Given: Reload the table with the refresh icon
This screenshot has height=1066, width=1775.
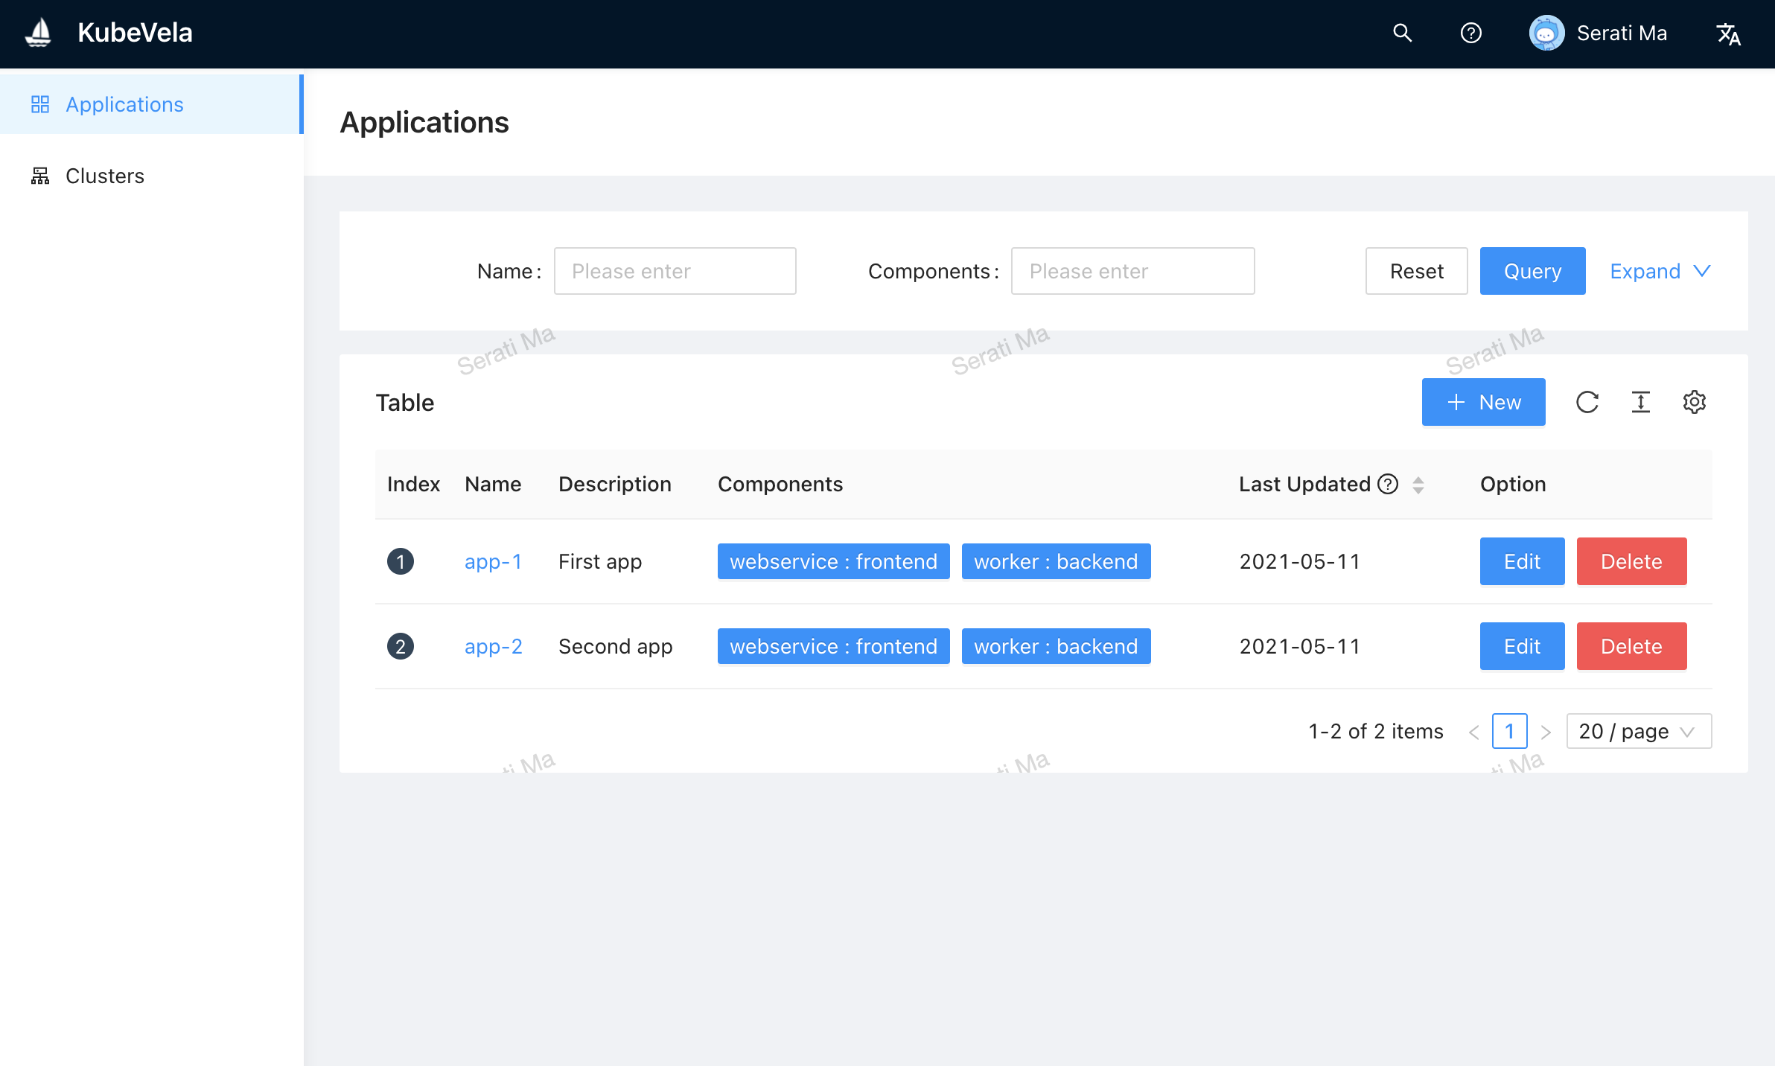Looking at the screenshot, I should point(1587,402).
